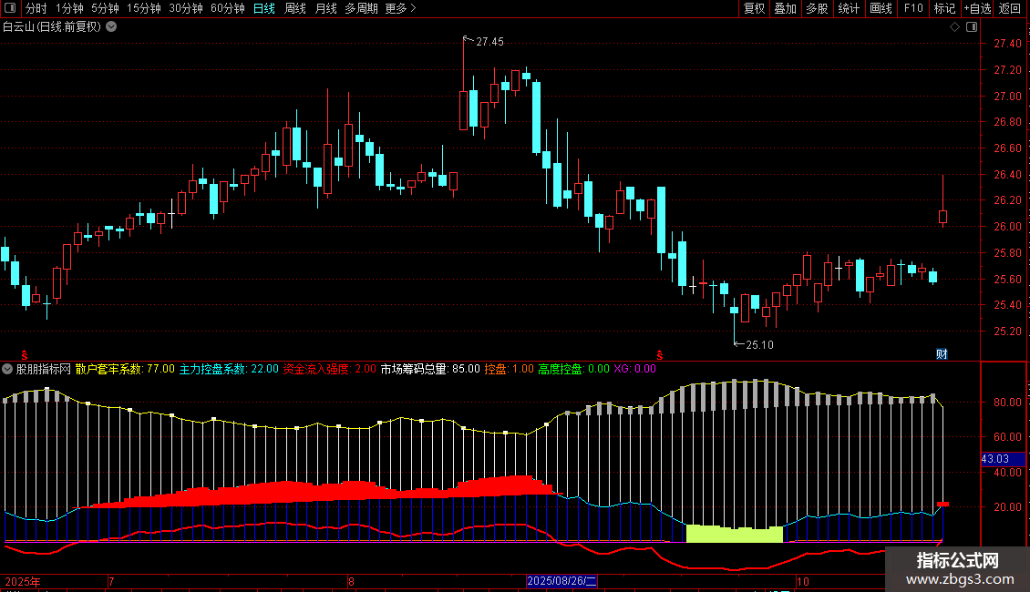Switch to 1分钟 period

click(69, 8)
